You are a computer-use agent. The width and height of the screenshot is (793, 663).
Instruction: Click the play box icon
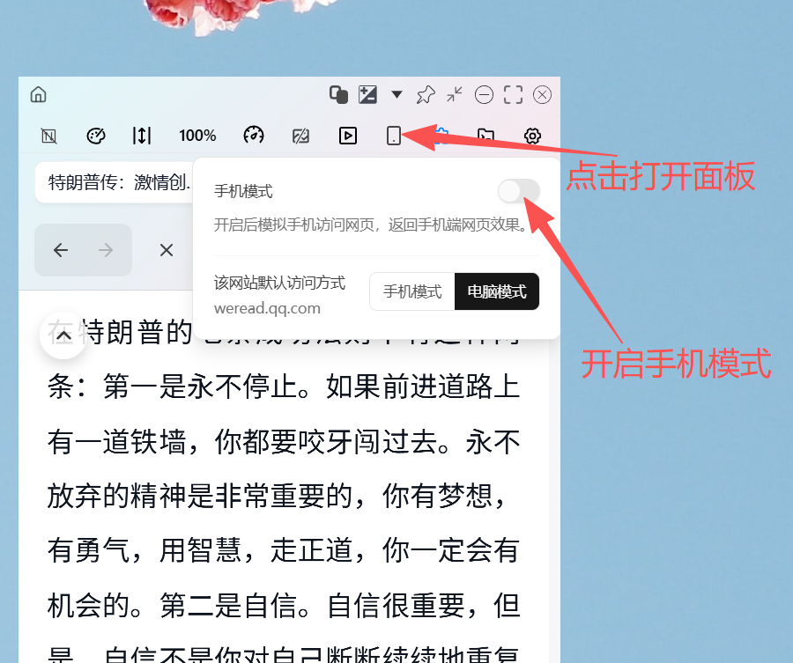348,136
